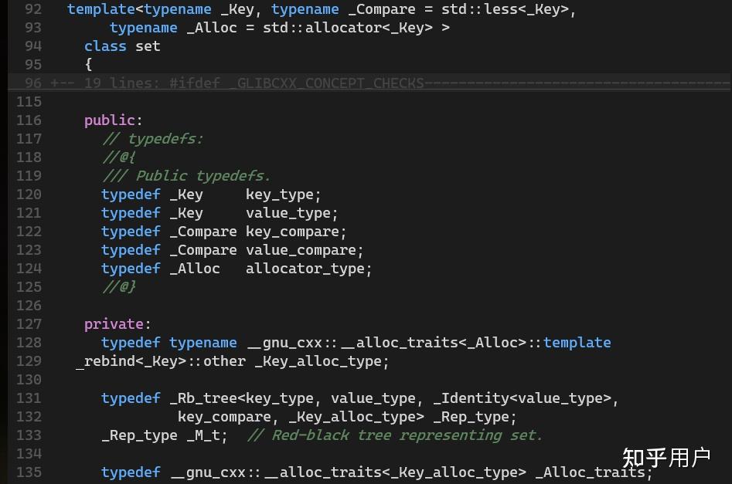Click the Public typedefs doc comment
Screen dimensions: 732x484
point(186,175)
